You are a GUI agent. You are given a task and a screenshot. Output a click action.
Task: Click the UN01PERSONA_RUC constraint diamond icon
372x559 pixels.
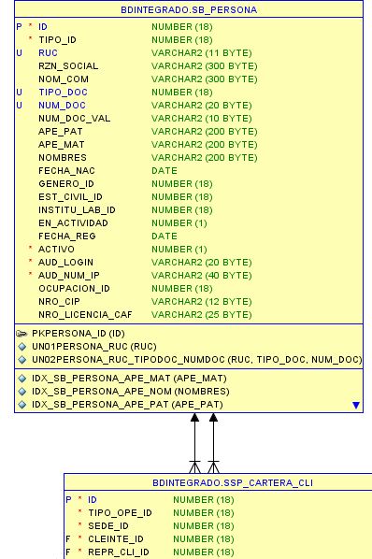point(22,347)
